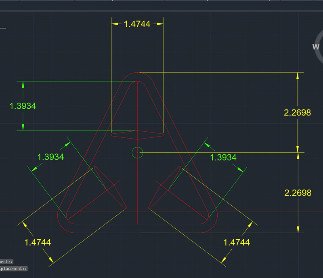Select the lower 2.2698 dimension text

[298, 193]
